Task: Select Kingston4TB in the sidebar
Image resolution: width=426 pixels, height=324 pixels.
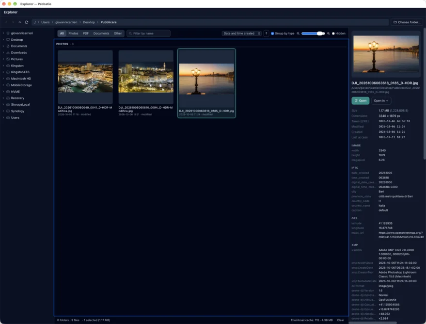Action: click(x=20, y=72)
